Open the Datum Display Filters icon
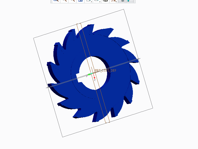The image size is (198, 149). (x=114, y=1)
